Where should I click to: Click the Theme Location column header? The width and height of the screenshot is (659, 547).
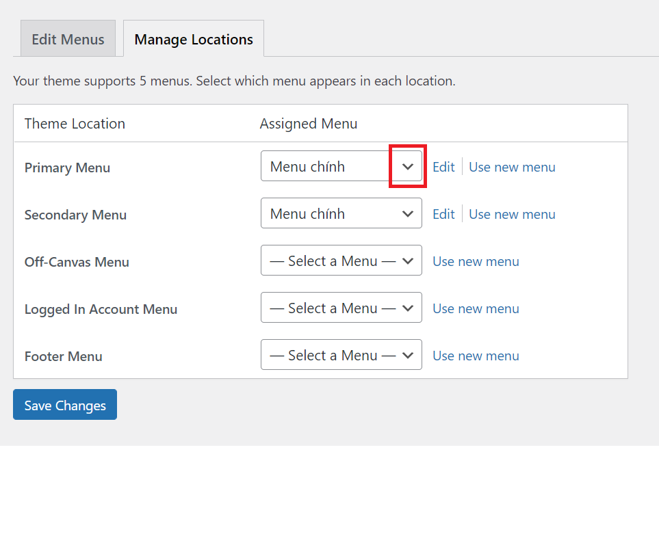pos(75,124)
